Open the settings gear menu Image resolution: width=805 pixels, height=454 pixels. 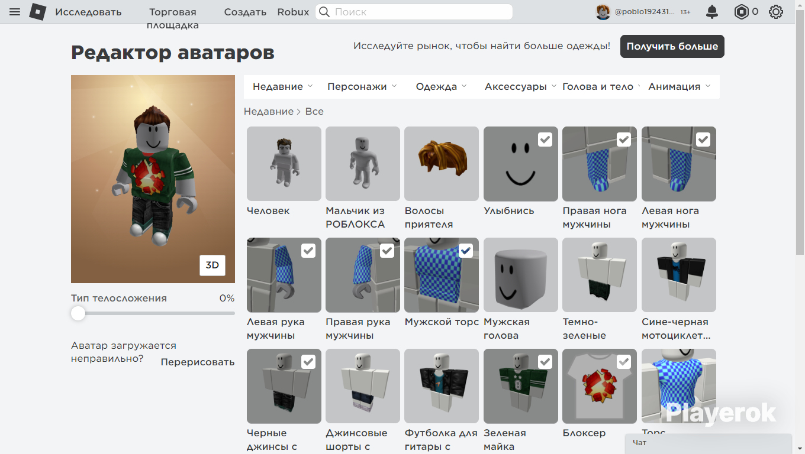pyautogui.click(x=776, y=12)
